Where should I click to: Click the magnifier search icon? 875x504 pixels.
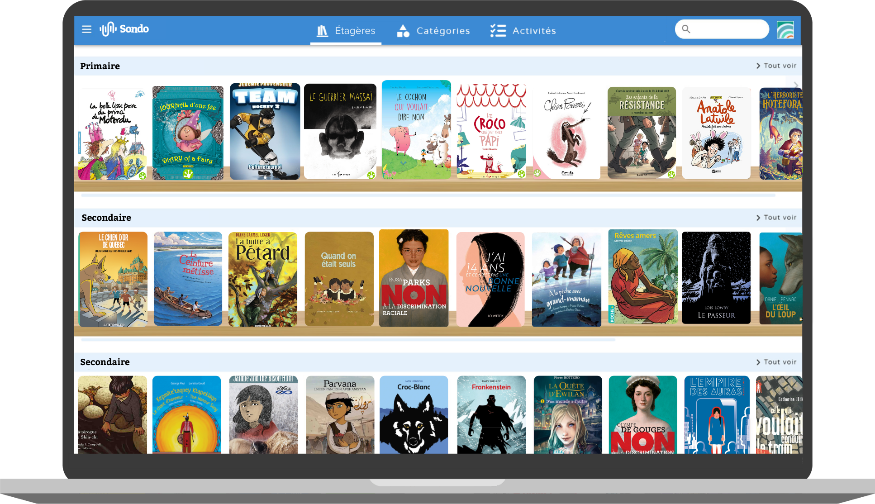[686, 29]
